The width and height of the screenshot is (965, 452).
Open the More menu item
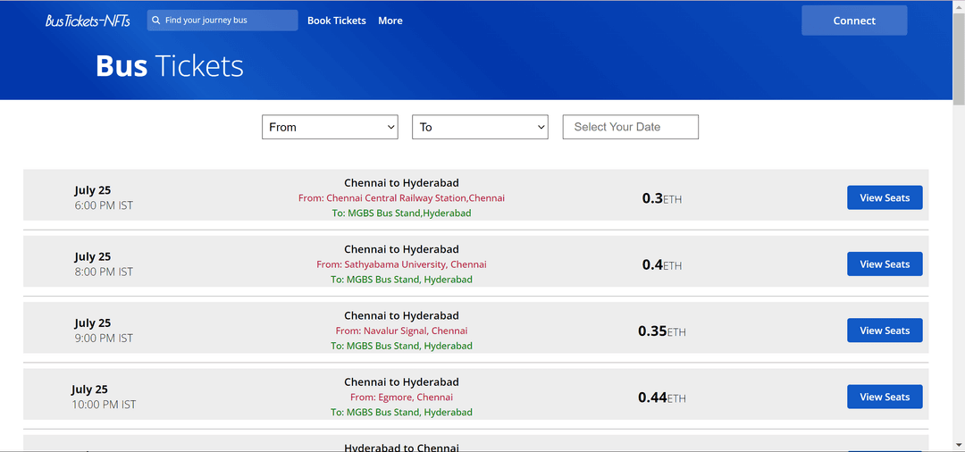click(x=390, y=21)
